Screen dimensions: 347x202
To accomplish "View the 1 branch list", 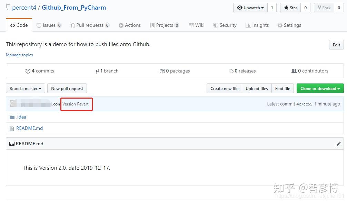I will [107, 71].
